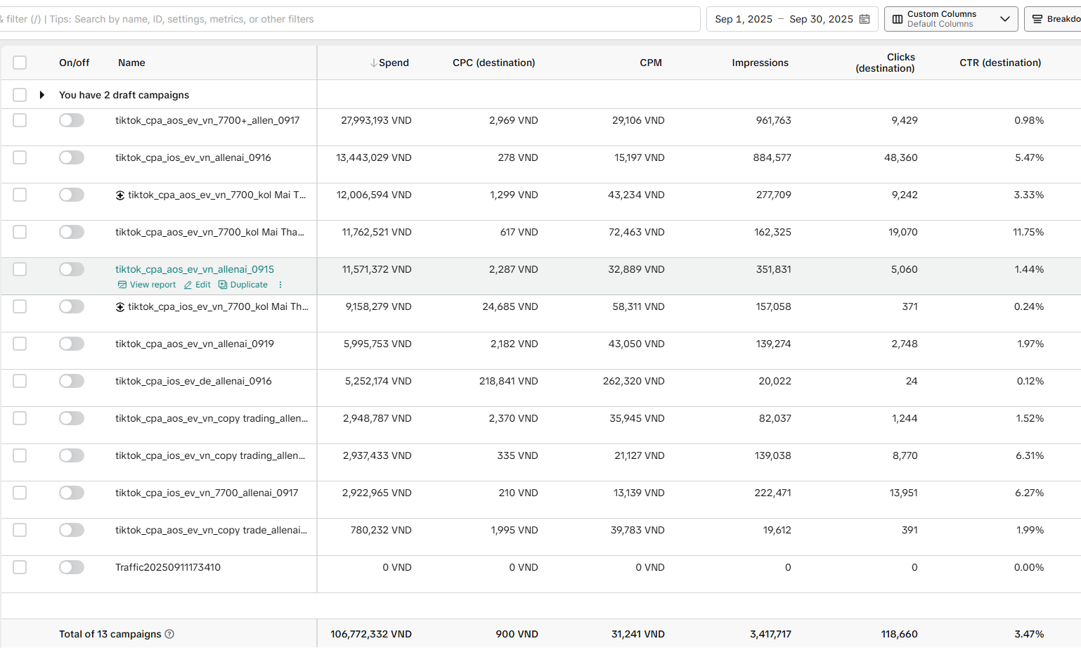1081x648 pixels.
Task: Tick checkbox for tiktok_cpa_ios_ev_de_allenai_0916
Action: [x=20, y=381]
